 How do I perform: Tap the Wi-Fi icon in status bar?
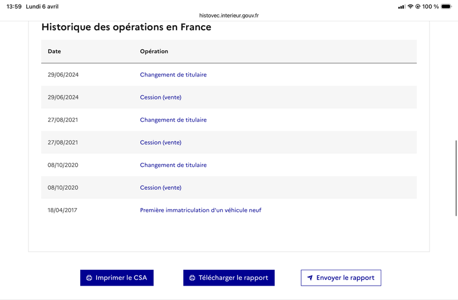click(x=410, y=7)
